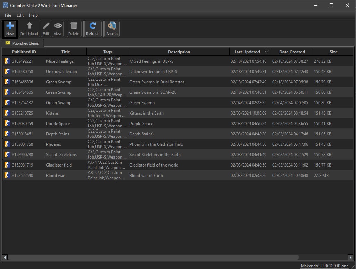Click the row icon for Sea of Skeletons
Viewport: 356px width, 269px height.
(7, 154)
